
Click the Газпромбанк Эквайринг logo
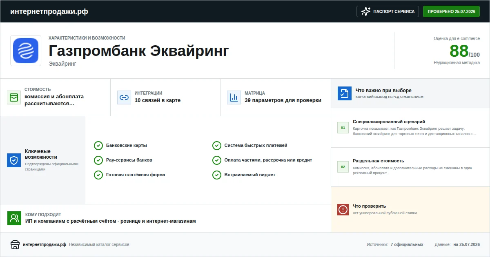26,51
